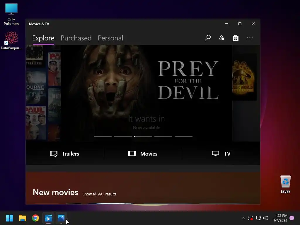Select the fourth carousel indicator bar

click(163, 137)
